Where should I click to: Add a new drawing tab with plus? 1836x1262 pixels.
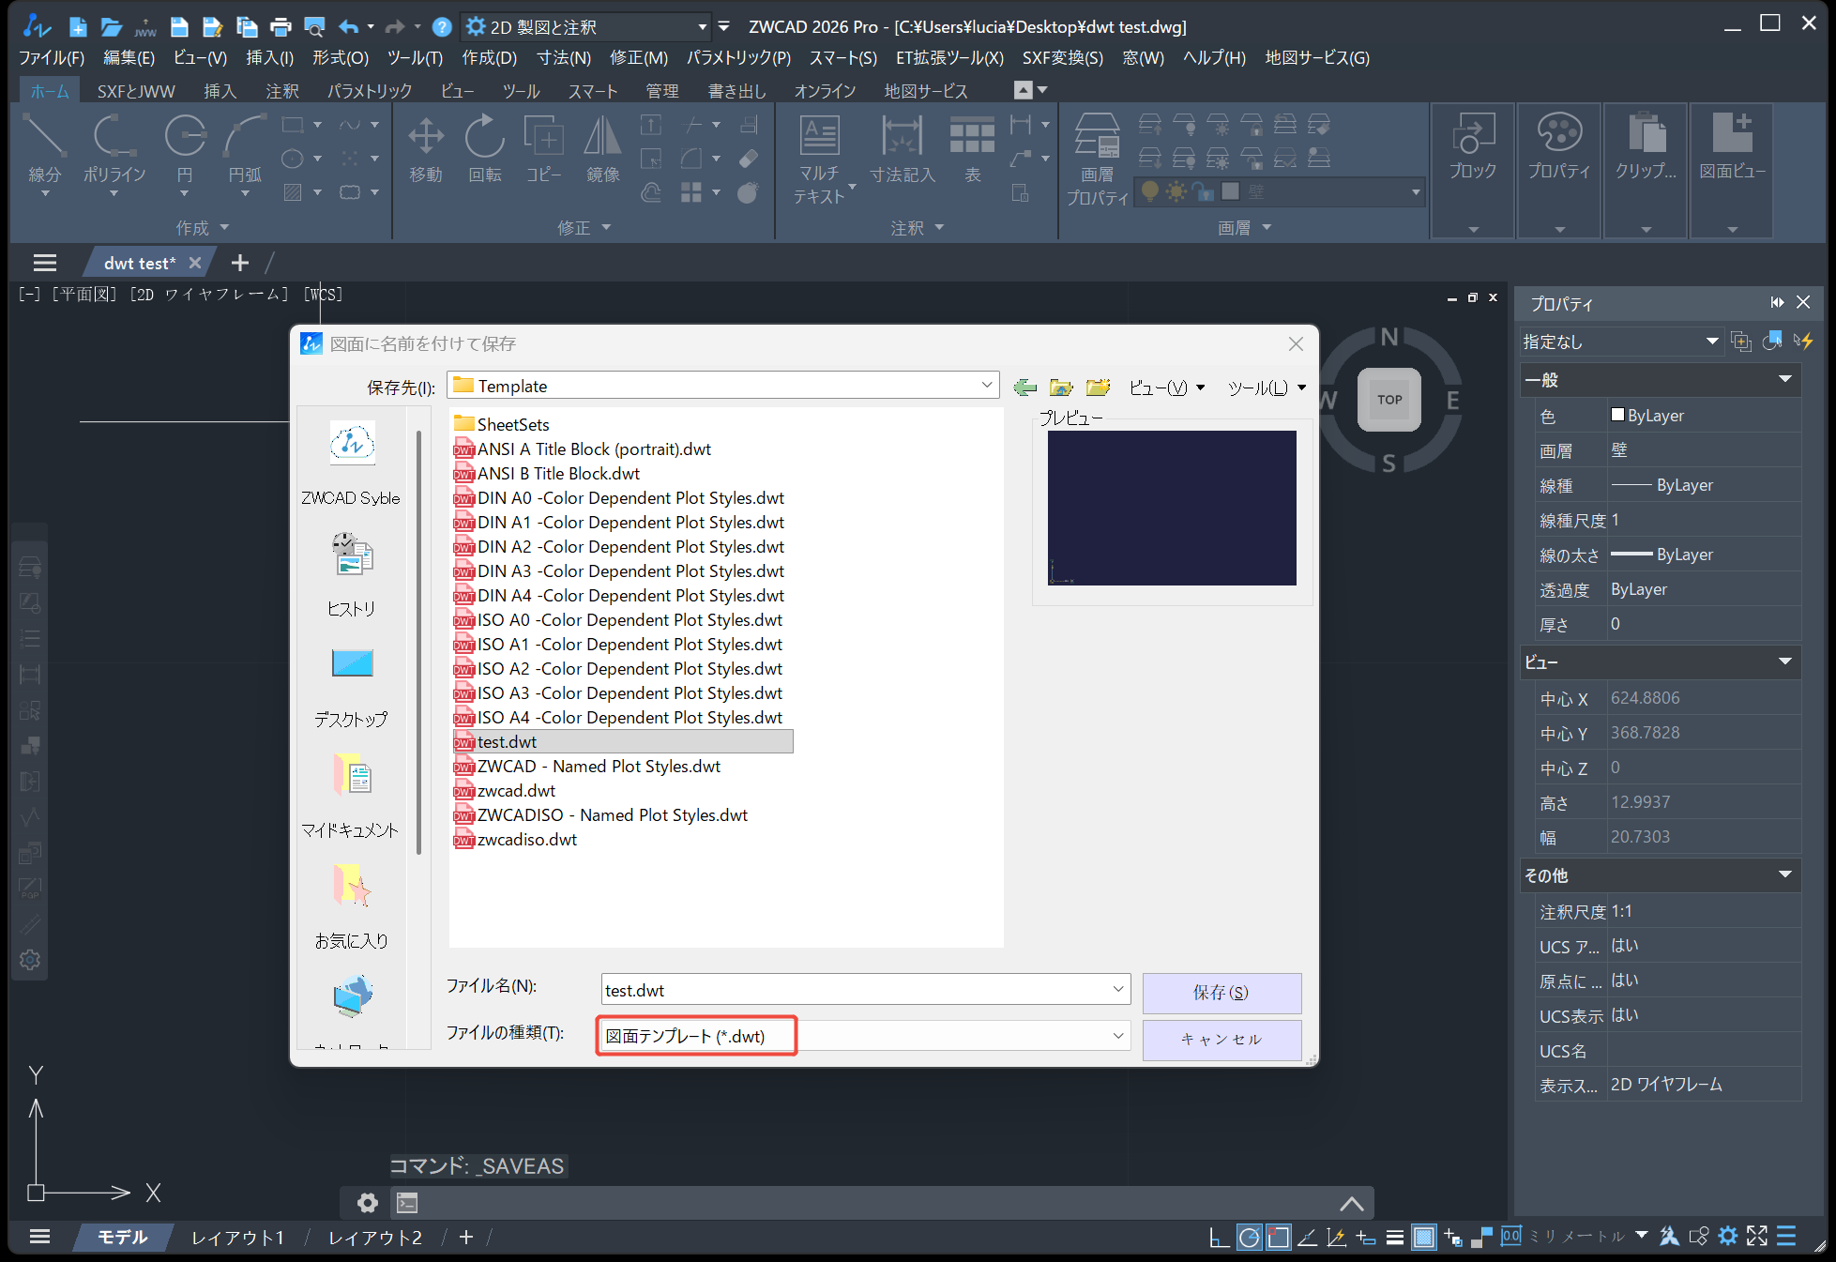coord(240,263)
